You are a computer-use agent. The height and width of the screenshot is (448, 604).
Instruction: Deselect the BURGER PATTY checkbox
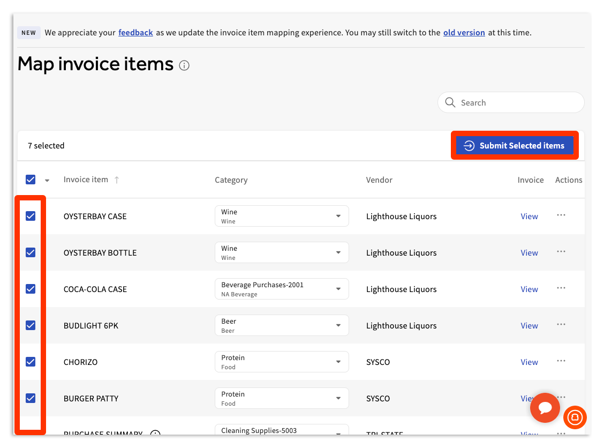[x=31, y=398]
